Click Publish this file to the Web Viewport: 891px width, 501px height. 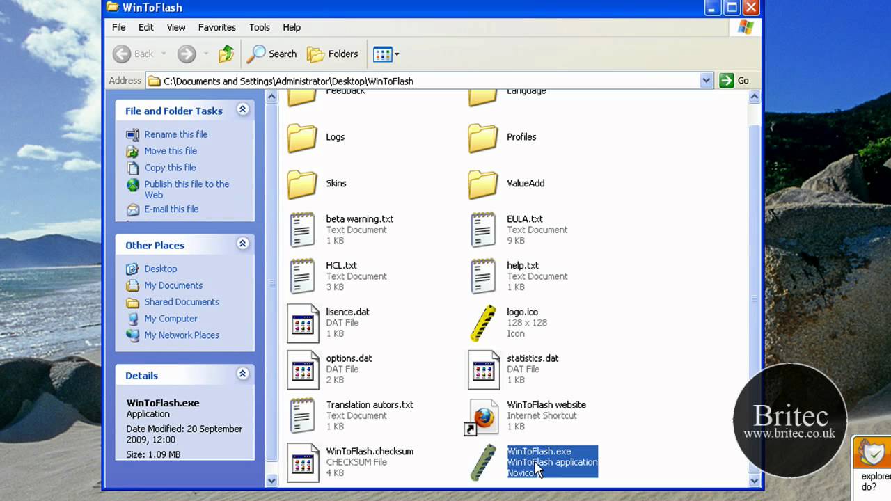click(x=187, y=189)
